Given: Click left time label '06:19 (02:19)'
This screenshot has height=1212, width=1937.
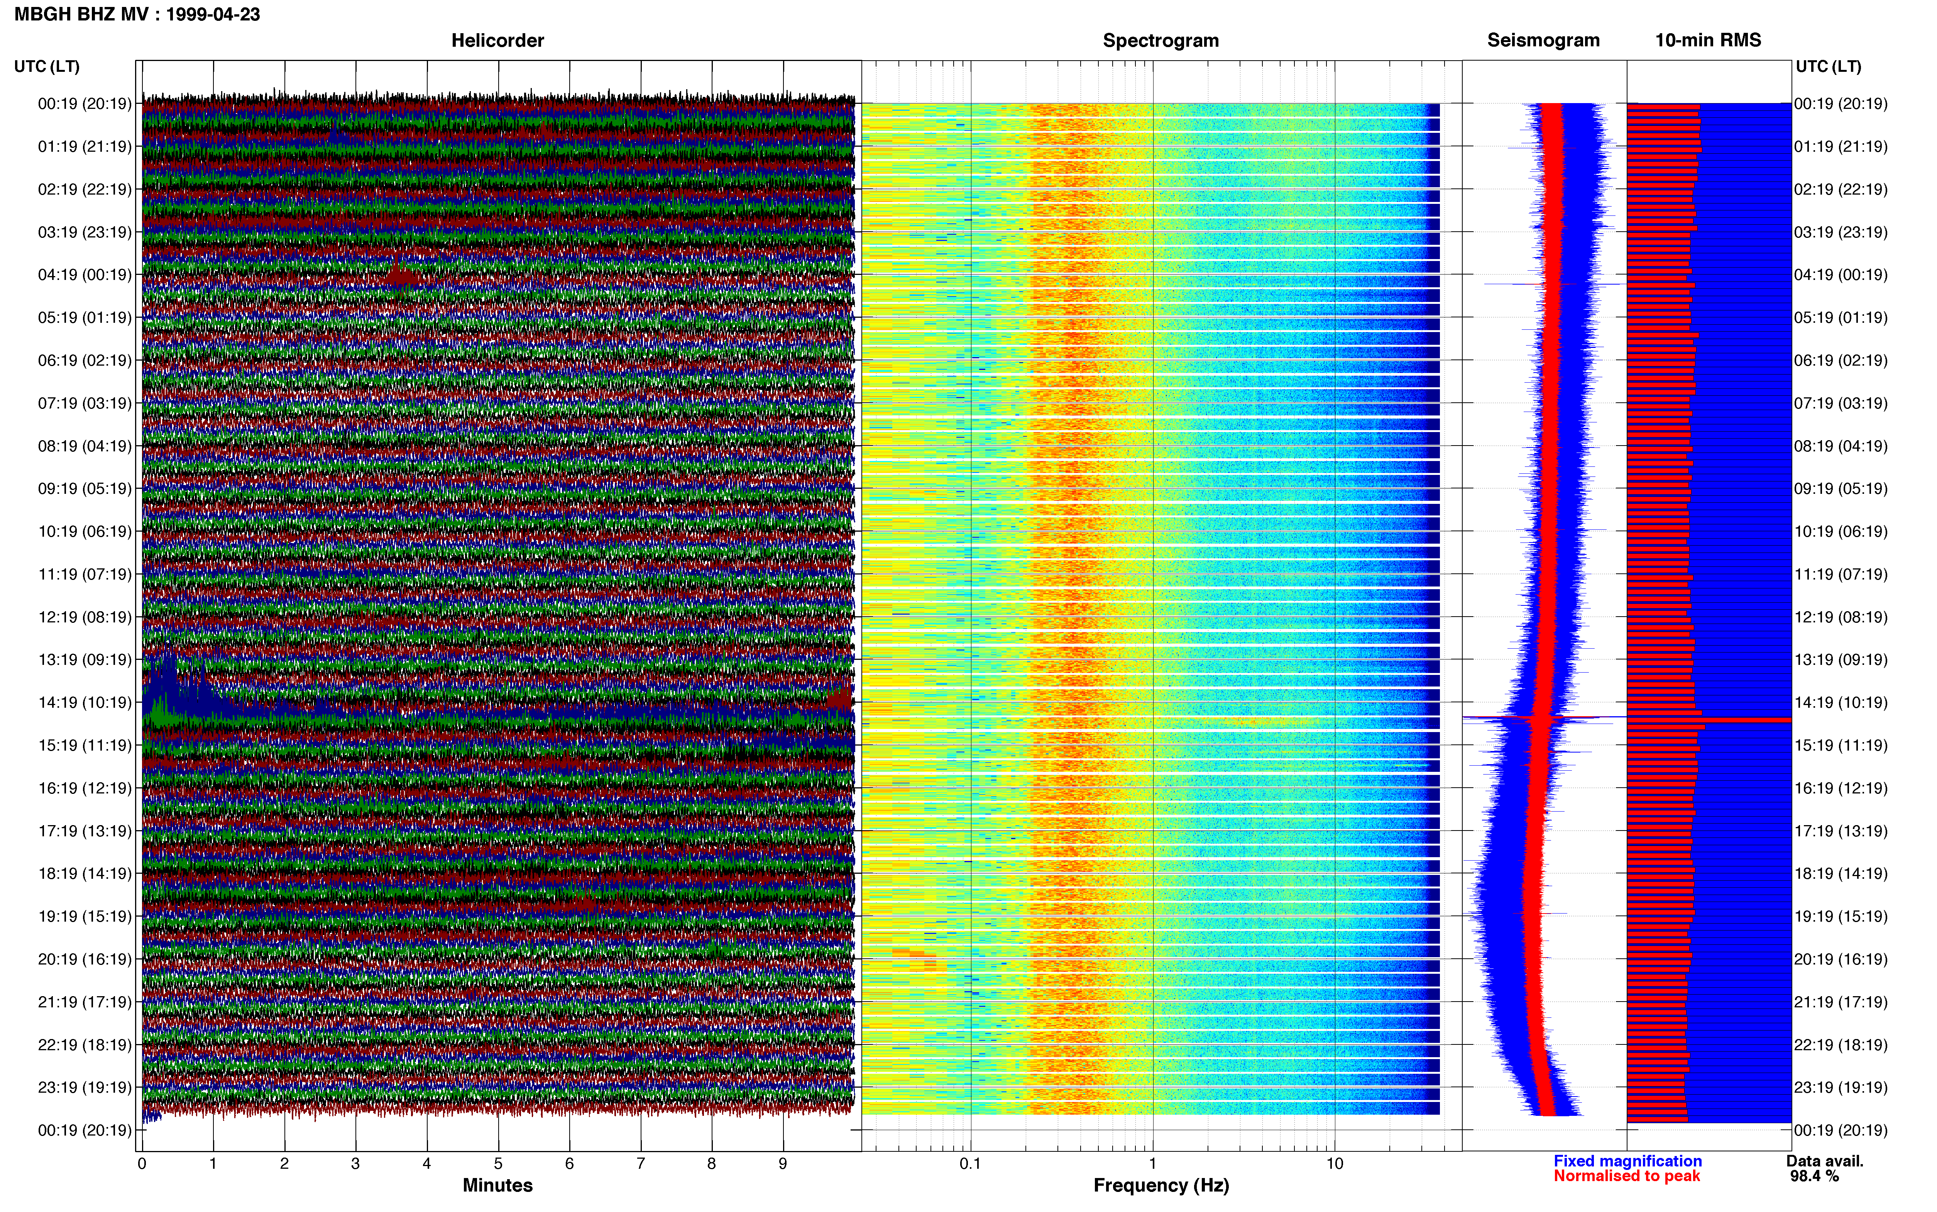Looking at the screenshot, I should tap(84, 360).
